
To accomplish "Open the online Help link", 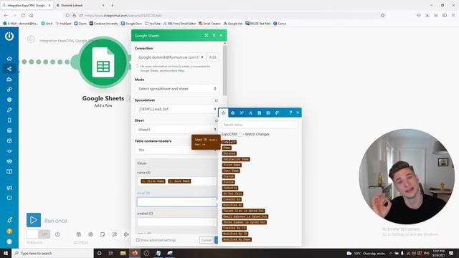I will (x=176, y=71).
